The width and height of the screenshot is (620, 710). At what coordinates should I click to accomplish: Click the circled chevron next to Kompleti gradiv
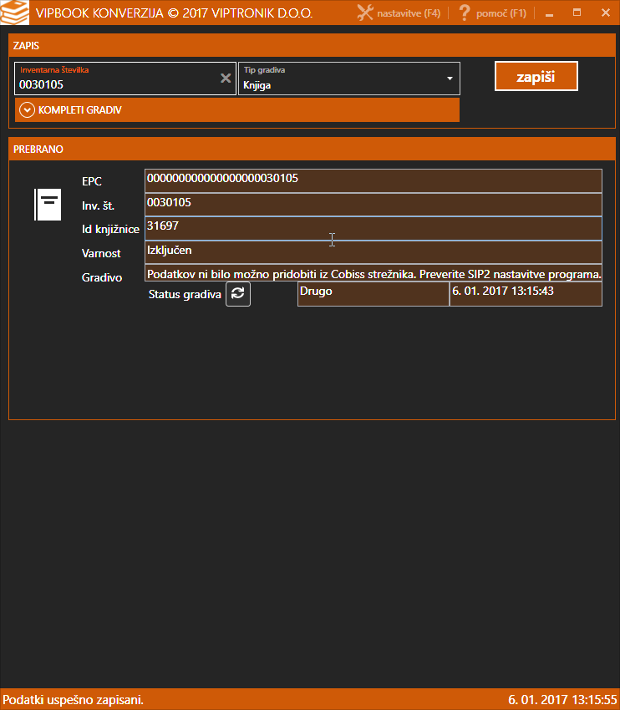[27, 109]
